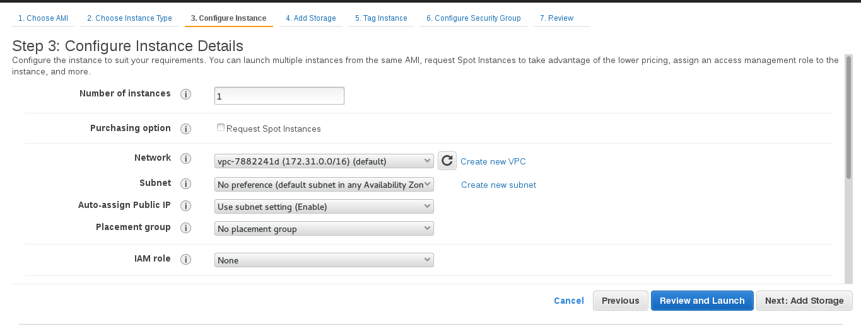
Task: Click info icon for Auto-assign Public IP
Action: pyautogui.click(x=185, y=206)
